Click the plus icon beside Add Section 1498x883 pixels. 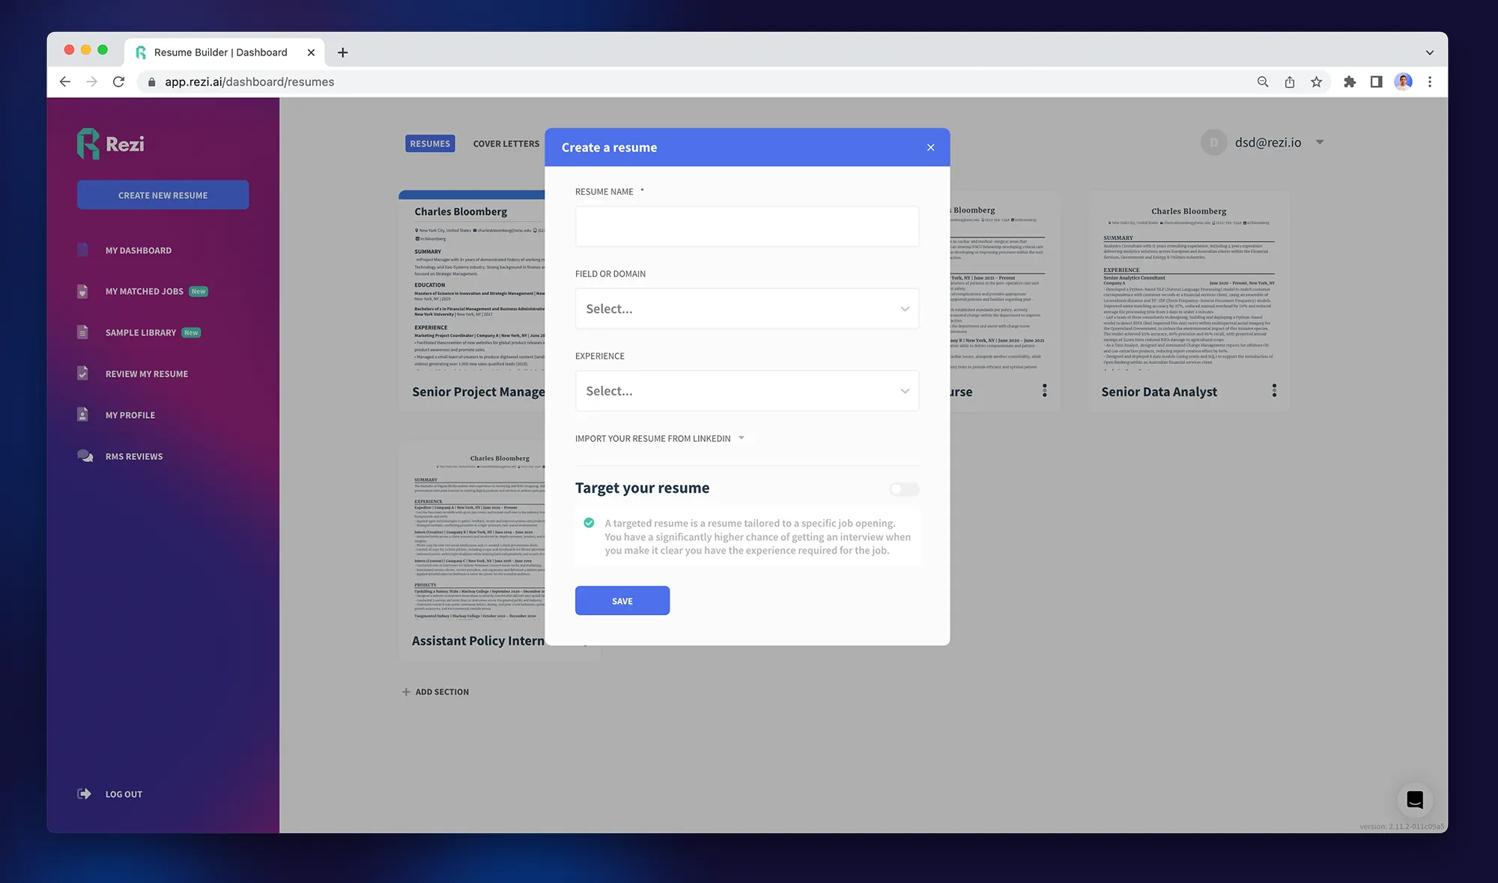click(406, 692)
